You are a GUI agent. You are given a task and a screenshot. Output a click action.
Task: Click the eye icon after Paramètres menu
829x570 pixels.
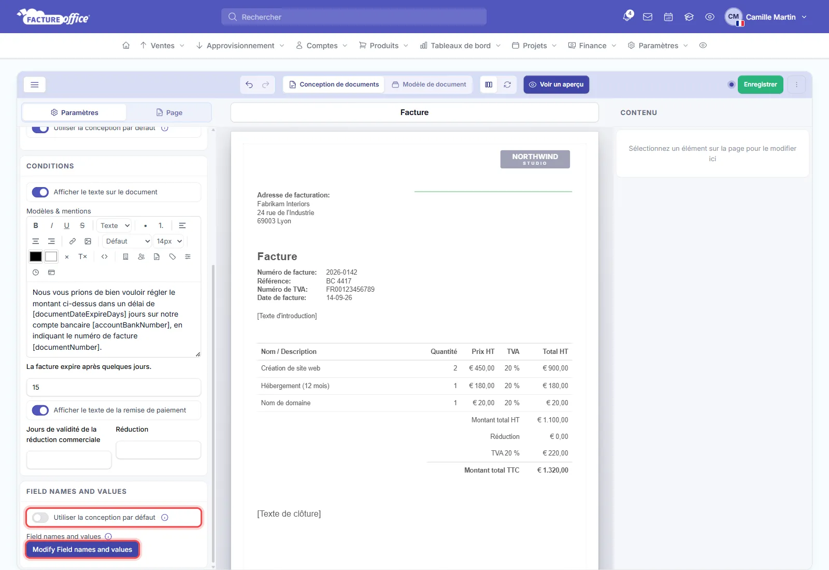click(x=703, y=46)
